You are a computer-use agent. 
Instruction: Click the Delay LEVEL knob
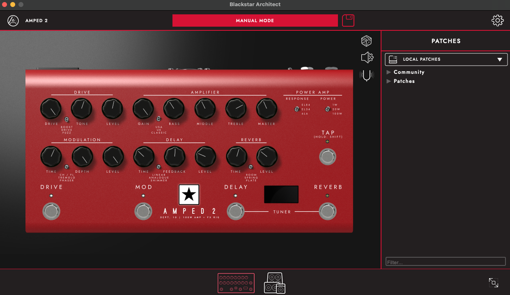click(205, 157)
